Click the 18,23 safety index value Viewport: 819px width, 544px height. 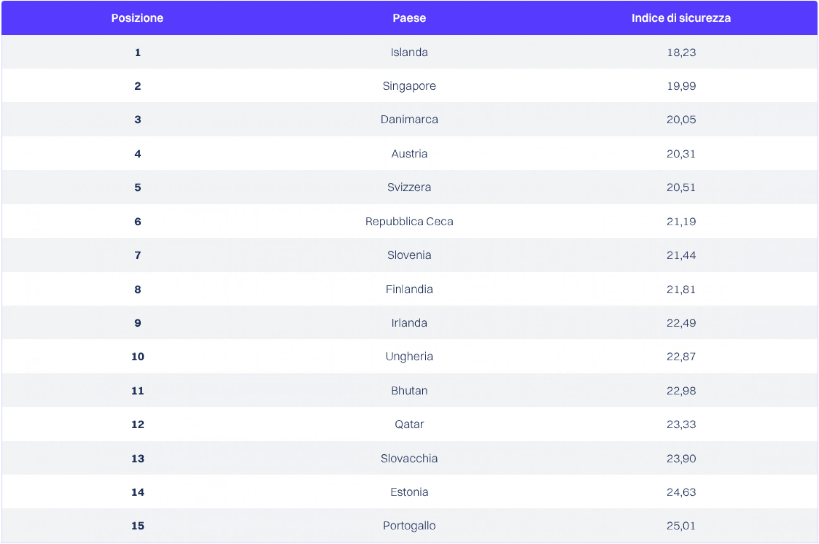tap(681, 52)
